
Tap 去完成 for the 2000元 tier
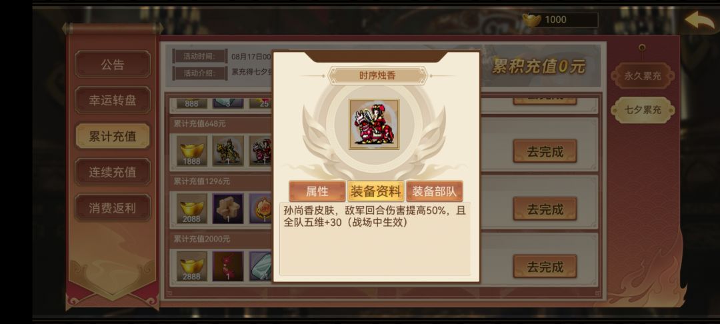coord(545,266)
